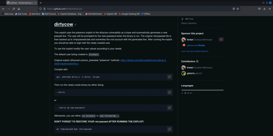The width and height of the screenshot is (273, 136).
Task: Open the Kali Forums bookmark
Action: tap(49, 14)
